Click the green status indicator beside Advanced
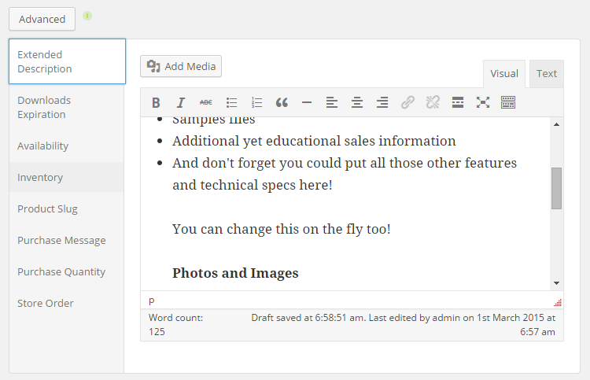 click(x=87, y=16)
